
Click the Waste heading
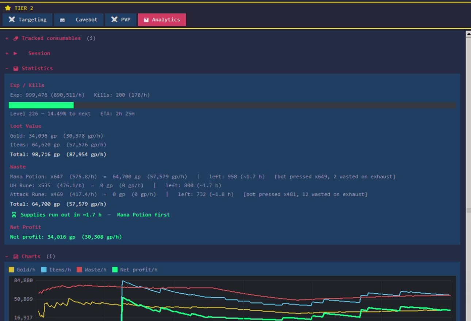[18, 167]
